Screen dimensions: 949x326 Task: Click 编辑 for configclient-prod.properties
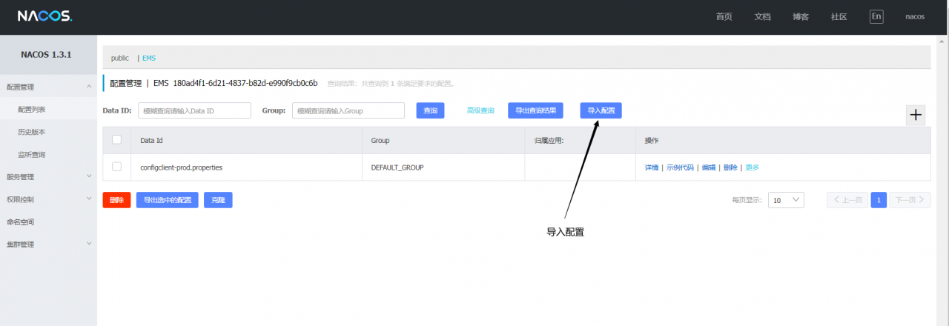point(709,167)
